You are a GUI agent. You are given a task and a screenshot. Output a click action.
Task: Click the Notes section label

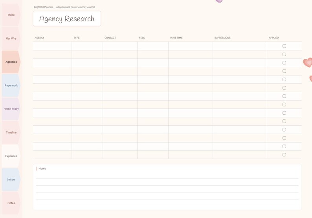(42, 169)
